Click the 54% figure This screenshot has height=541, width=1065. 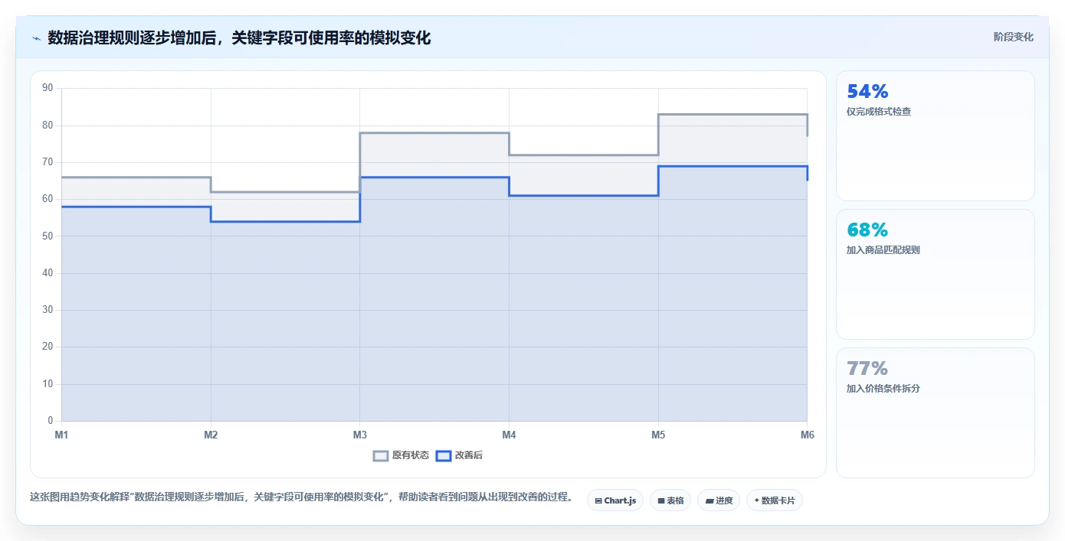[867, 92]
